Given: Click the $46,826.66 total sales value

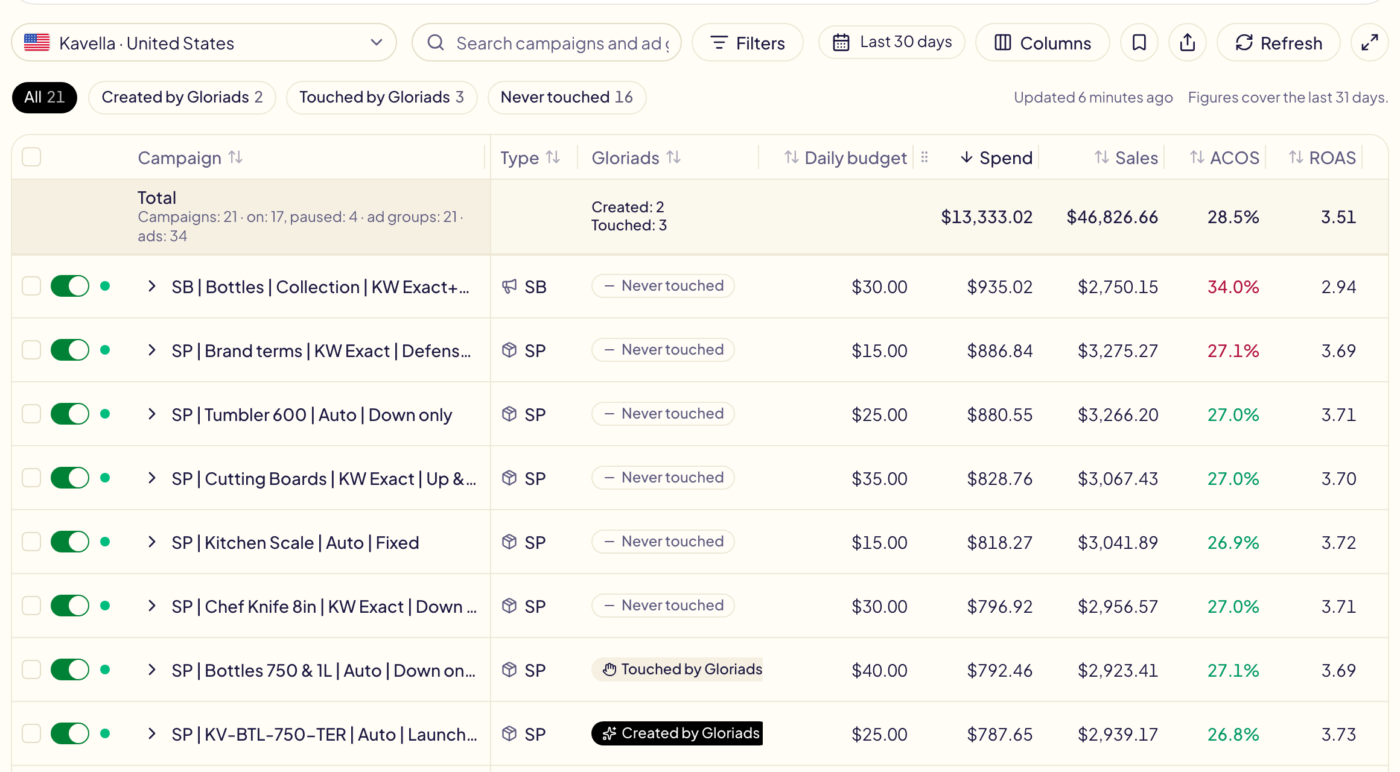Looking at the screenshot, I should pos(1112,217).
